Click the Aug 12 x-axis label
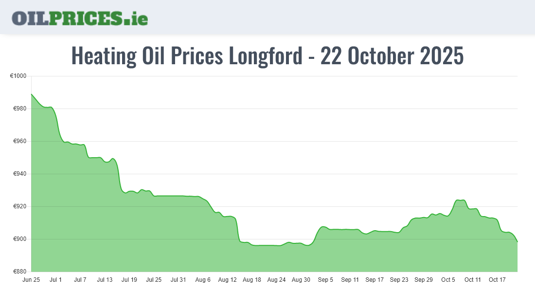This screenshot has height=292, width=535. click(227, 280)
